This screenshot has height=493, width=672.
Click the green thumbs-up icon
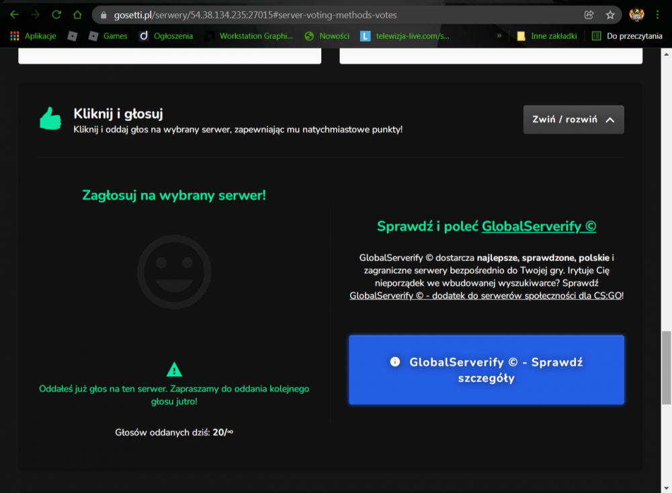50,118
